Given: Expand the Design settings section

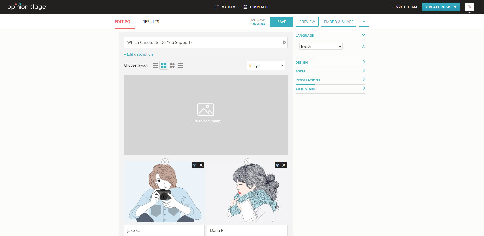Looking at the screenshot, I should pyautogui.click(x=330, y=62).
